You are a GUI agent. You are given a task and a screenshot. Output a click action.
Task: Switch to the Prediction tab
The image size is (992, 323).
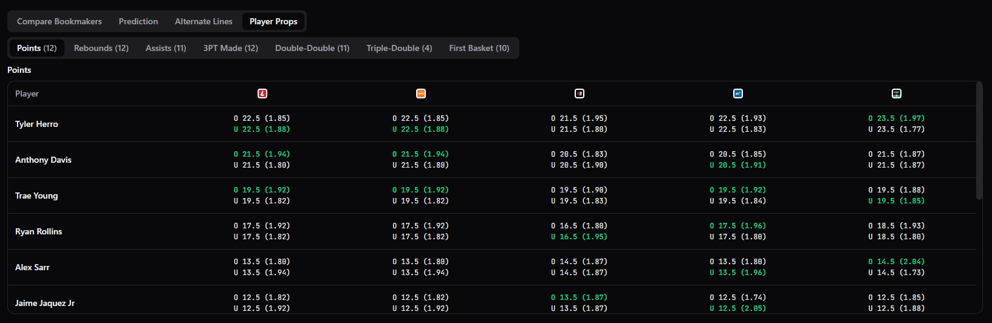click(139, 21)
